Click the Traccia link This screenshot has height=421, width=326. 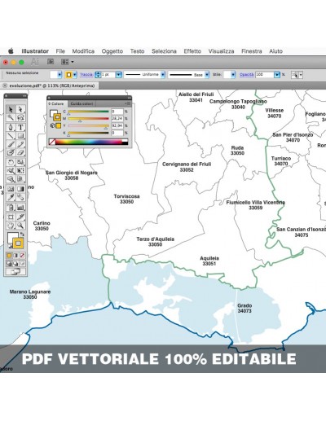coord(86,75)
